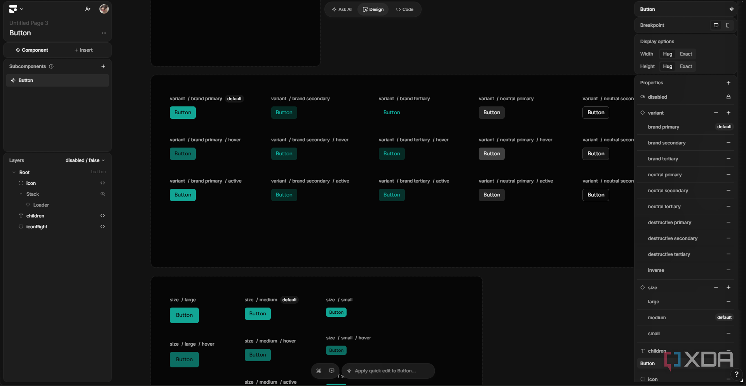
Task: Click the preview monitor icon in bottom bar
Action: (331, 371)
